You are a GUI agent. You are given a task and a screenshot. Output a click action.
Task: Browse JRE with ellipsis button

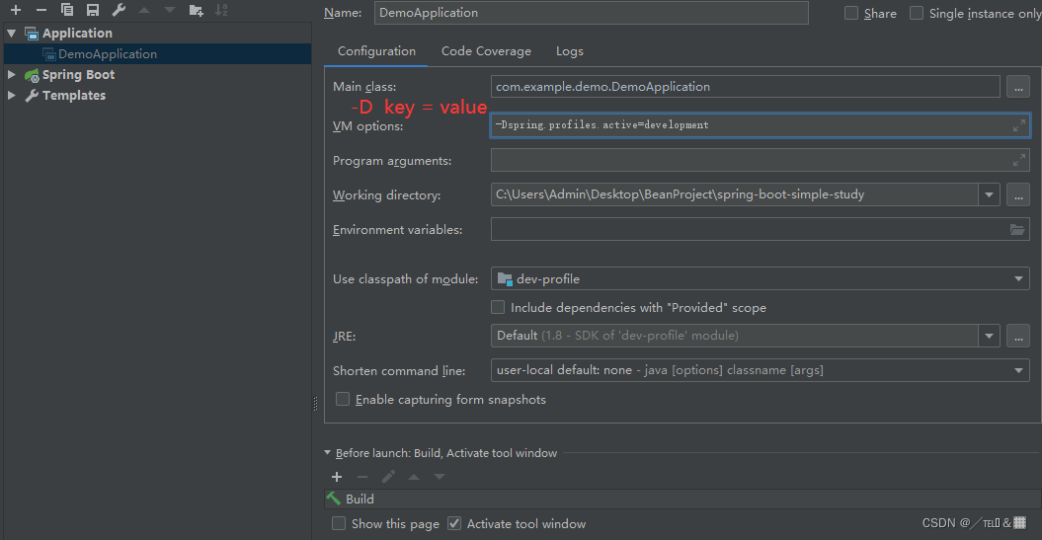(1018, 336)
